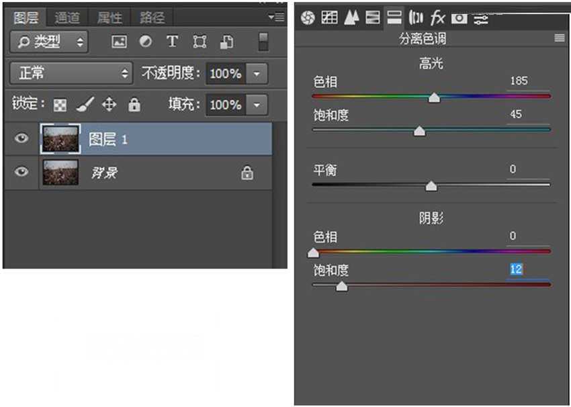Image resolution: width=571 pixels, height=407 pixels.
Task: Open the Presets sliders panel icon
Action: click(480, 18)
